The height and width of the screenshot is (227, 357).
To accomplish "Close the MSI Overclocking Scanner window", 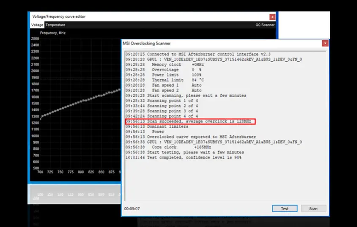I will [x=325, y=43].
